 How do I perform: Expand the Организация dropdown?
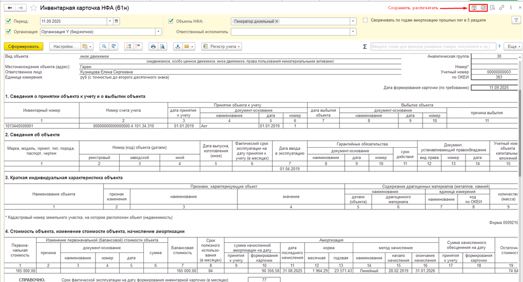[x=158, y=32]
